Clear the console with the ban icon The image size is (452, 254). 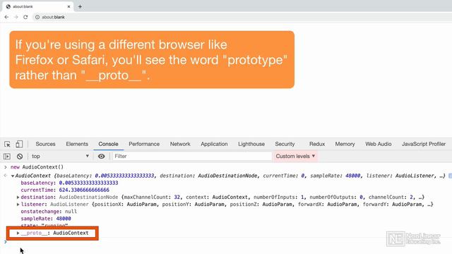tap(20, 157)
